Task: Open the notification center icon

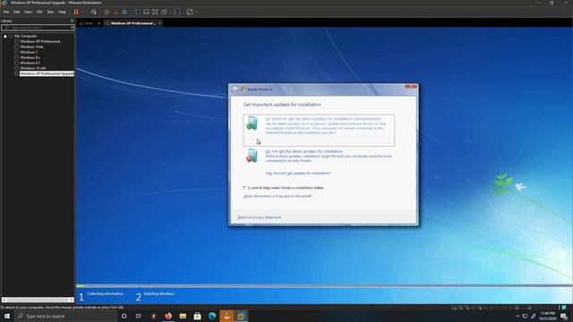Action: pos(564,316)
